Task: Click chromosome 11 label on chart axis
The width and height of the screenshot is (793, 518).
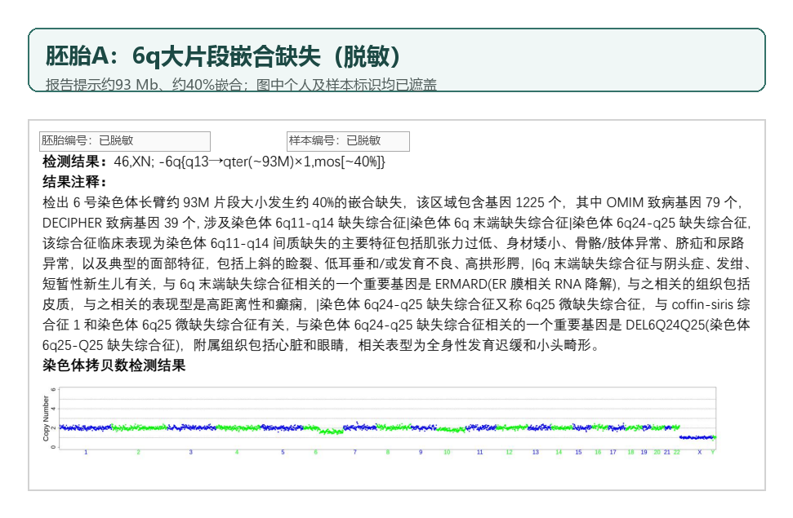Action: 480,452
